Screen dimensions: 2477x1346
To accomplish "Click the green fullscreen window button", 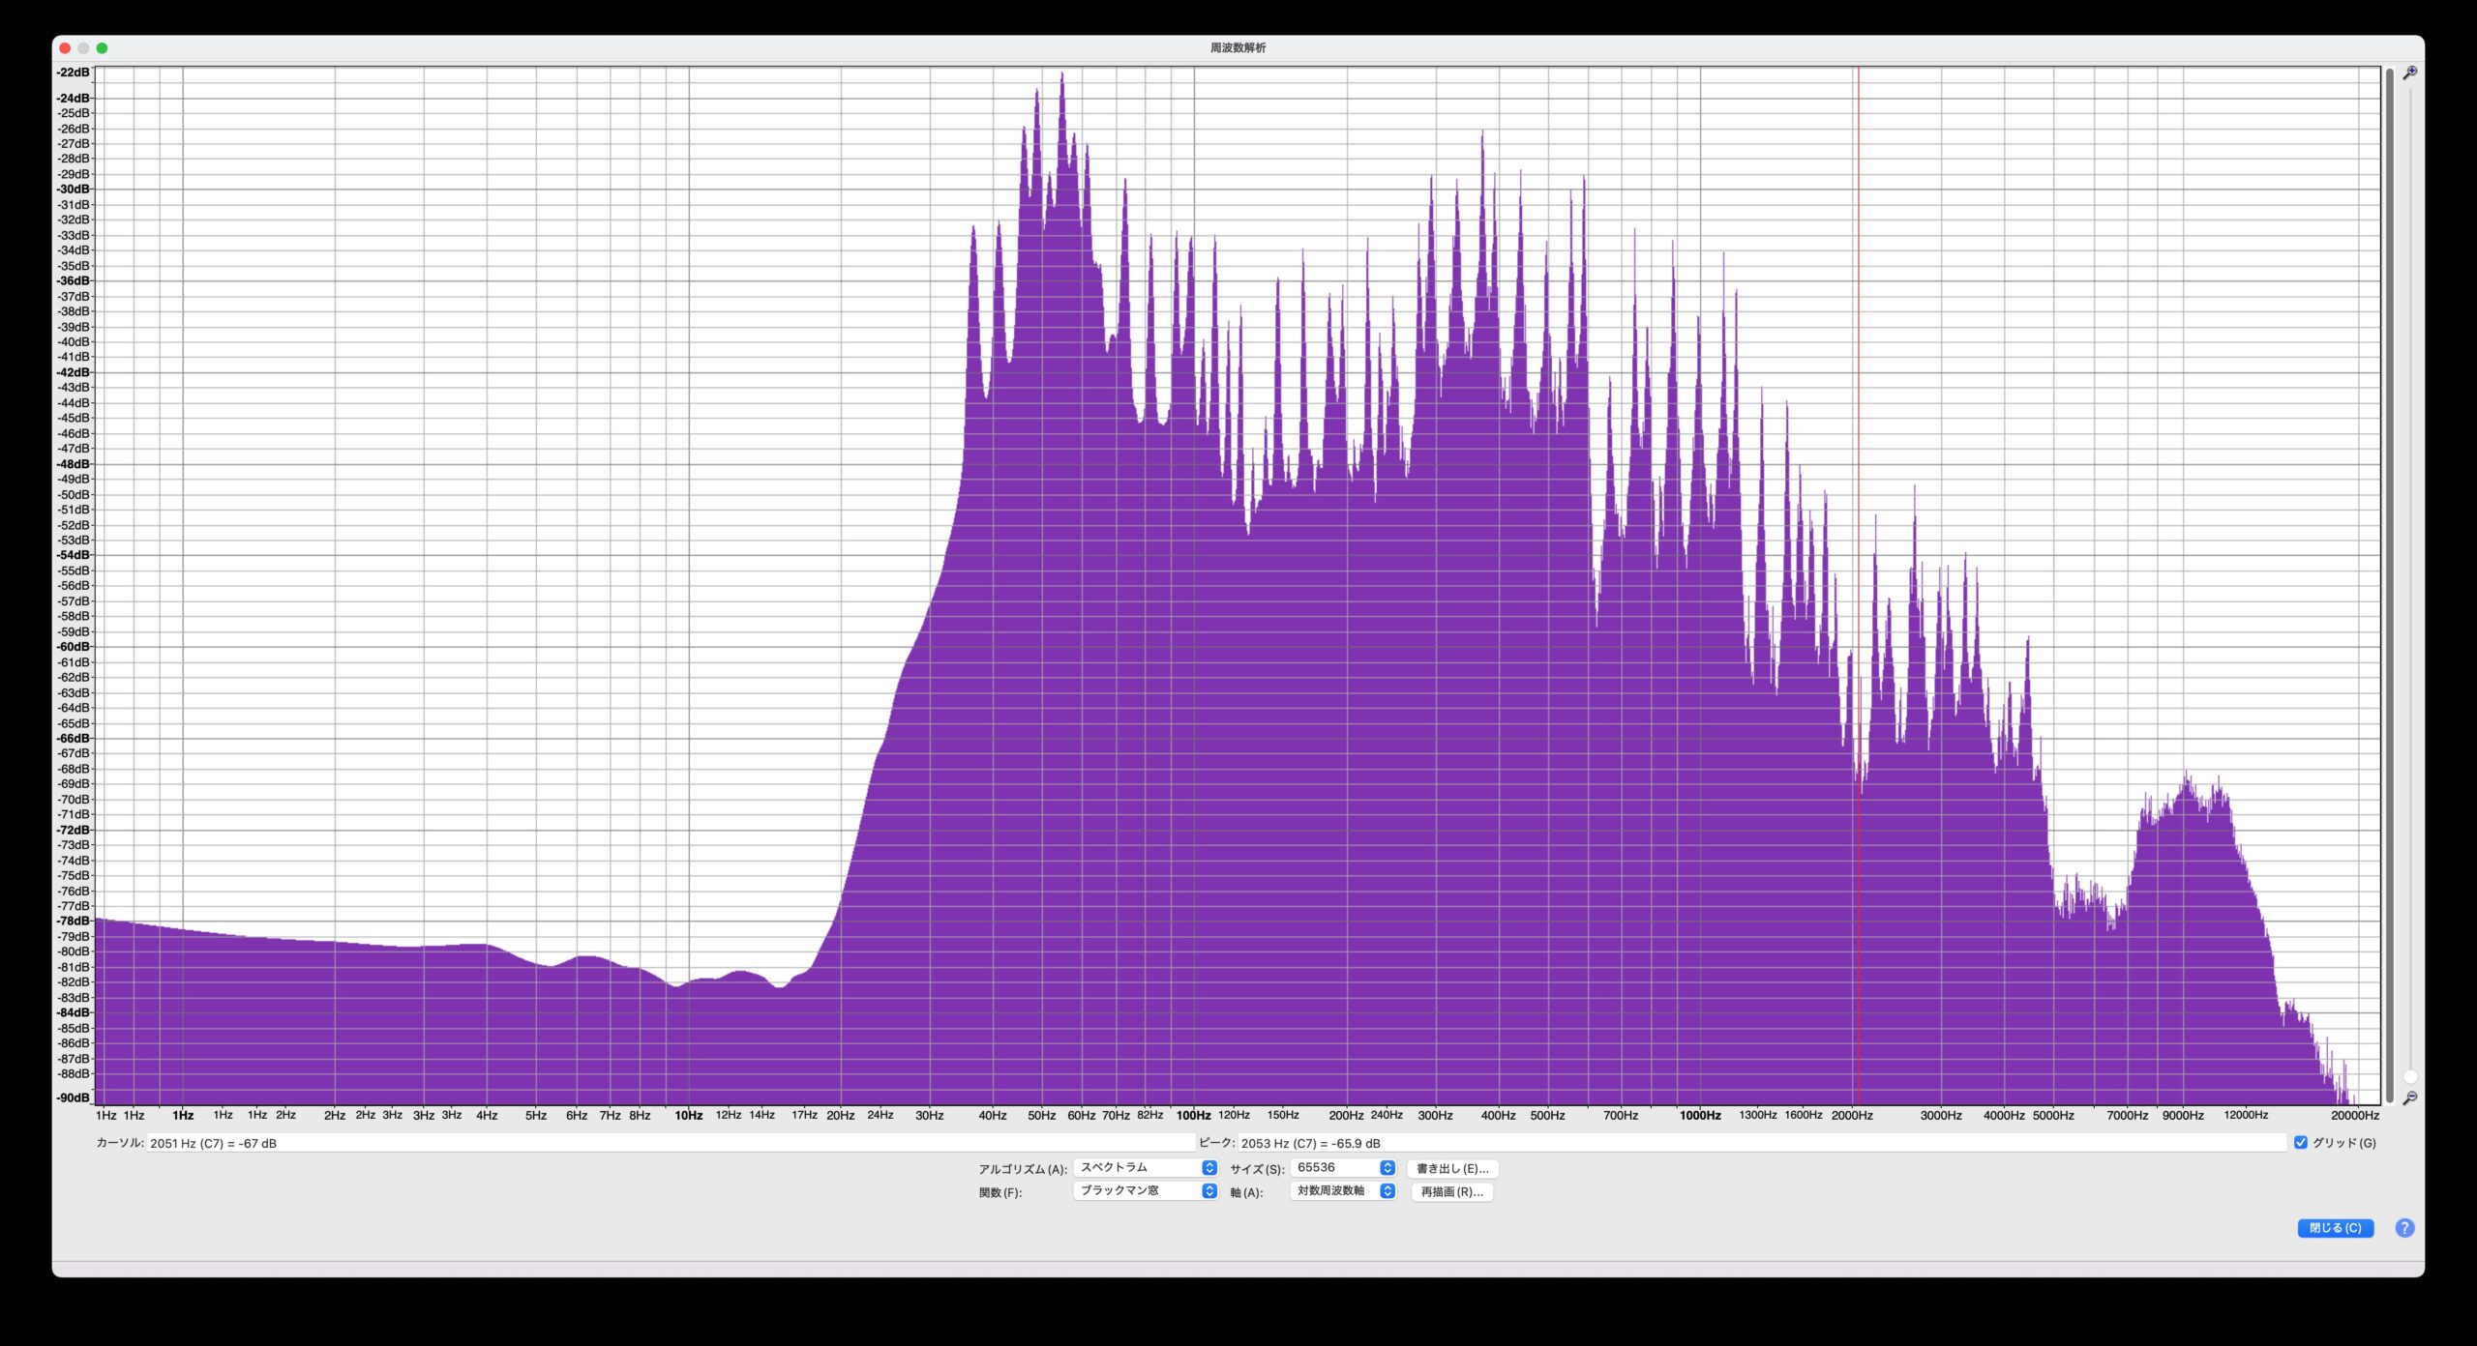I will 102,47.
